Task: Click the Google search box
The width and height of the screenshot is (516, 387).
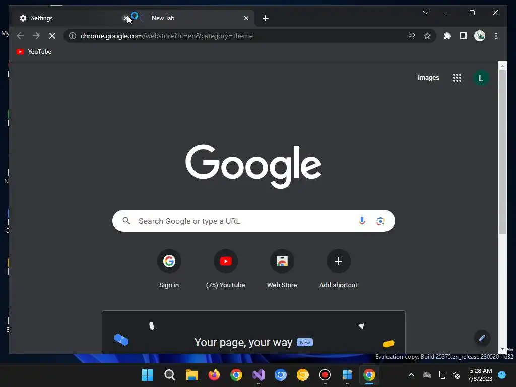Action: coord(253,221)
